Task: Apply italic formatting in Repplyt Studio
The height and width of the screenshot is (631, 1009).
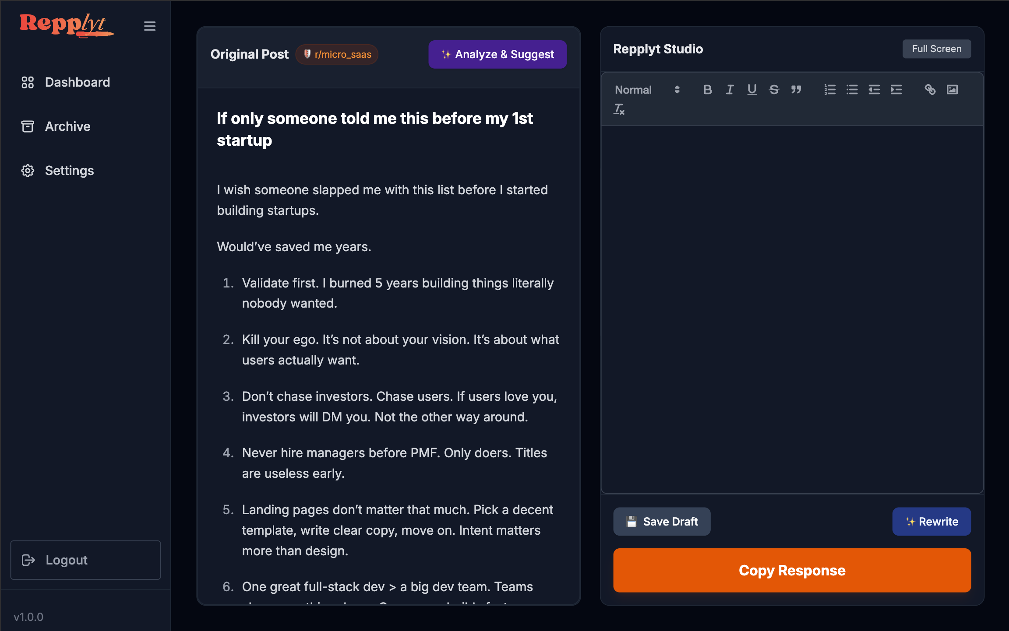Action: (x=730, y=90)
